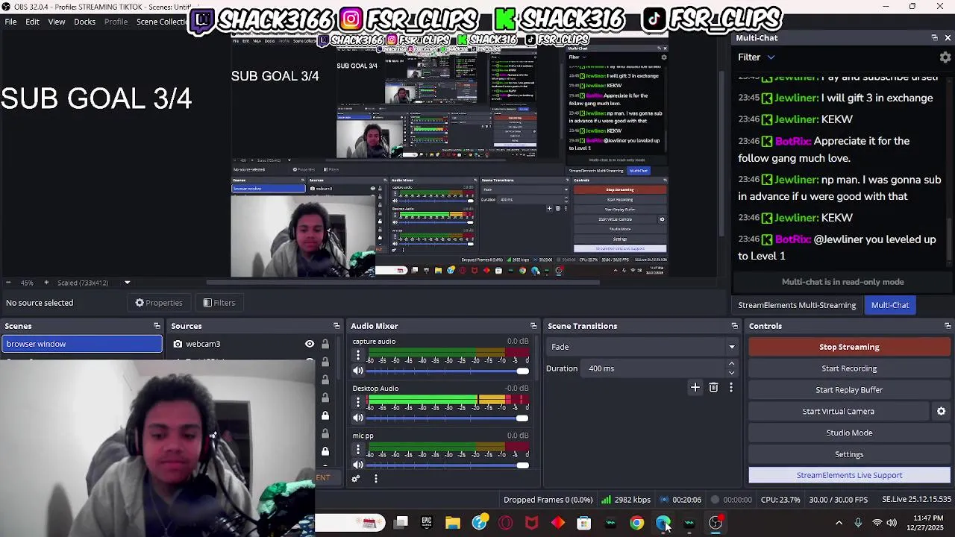Adjust Desktop Audio volume slider
Screen dimensions: 955x537
click(448, 418)
